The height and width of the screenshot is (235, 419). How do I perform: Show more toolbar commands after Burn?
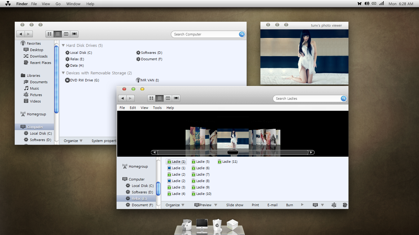click(x=302, y=205)
